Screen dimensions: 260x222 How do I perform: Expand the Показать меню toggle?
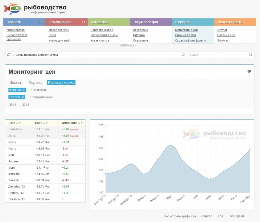(127, 45)
